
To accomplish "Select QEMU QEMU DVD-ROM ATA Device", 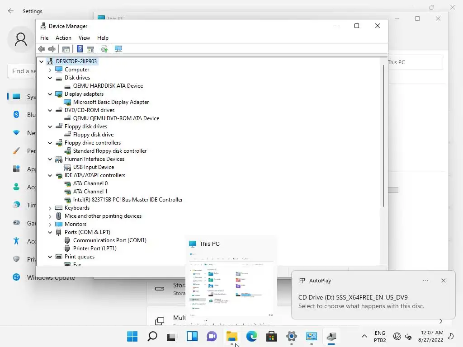I will [x=116, y=118].
